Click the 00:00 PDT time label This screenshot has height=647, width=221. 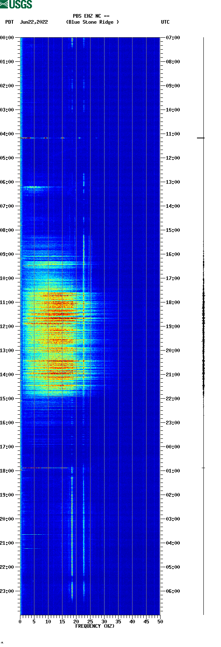pyautogui.click(x=7, y=38)
